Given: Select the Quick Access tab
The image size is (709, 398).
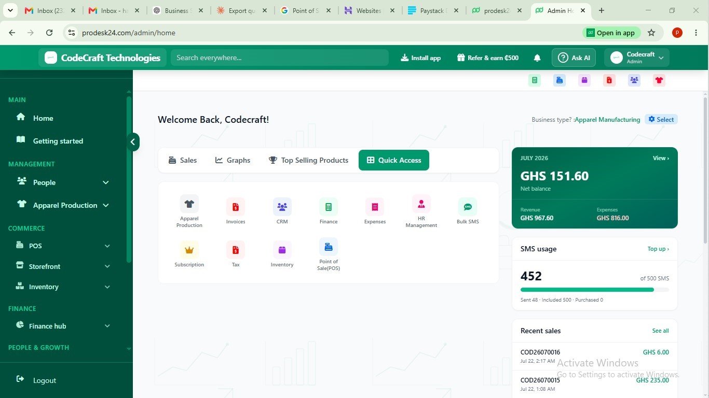Looking at the screenshot, I should click(394, 160).
